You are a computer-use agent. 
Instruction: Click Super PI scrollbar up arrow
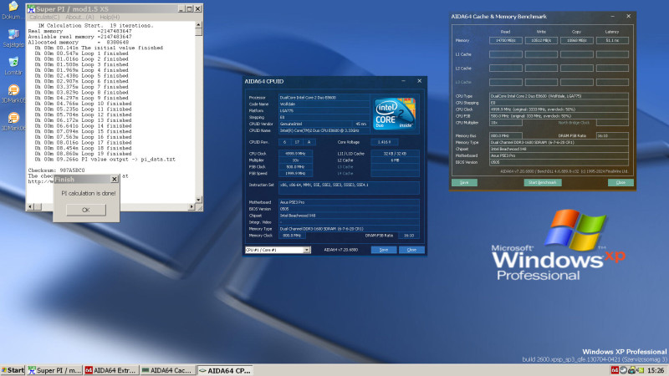point(198,26)
